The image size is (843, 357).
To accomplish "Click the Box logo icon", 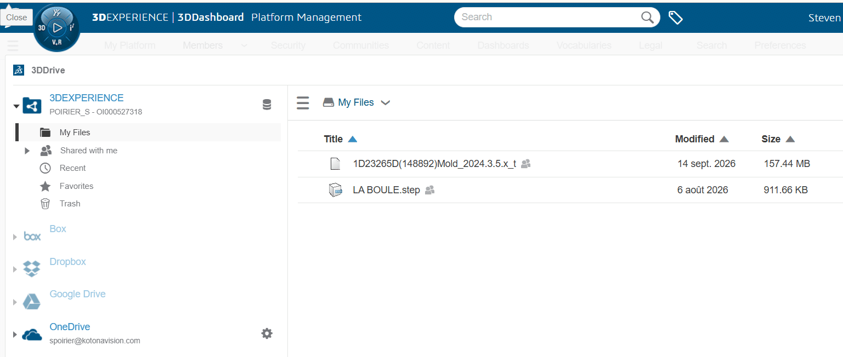I will click(32, 236).
